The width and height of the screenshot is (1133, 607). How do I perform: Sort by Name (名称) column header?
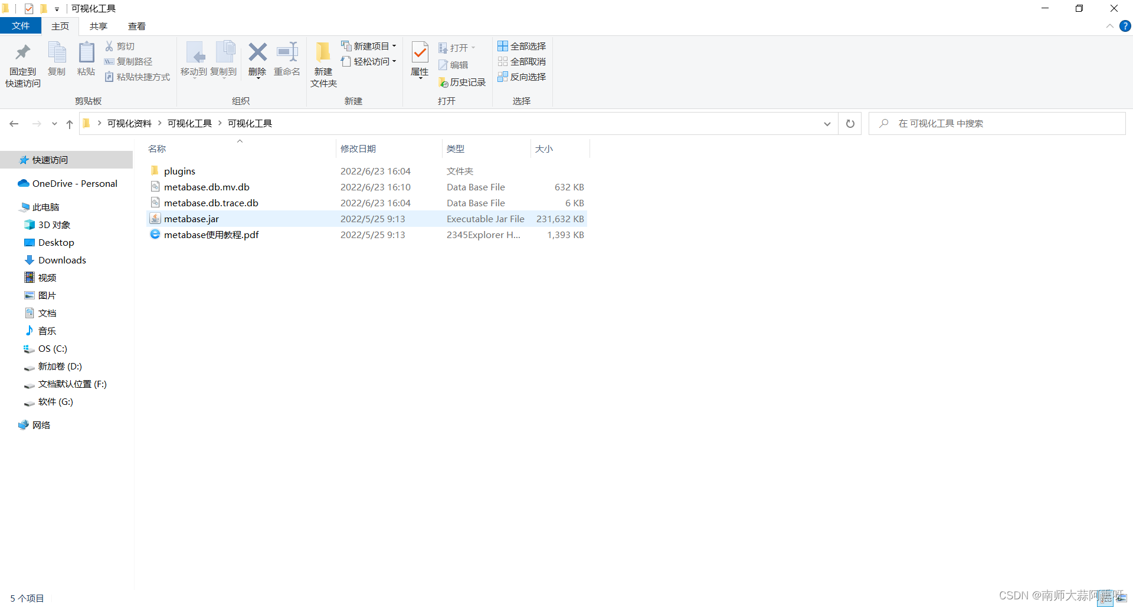coord(241,149)
